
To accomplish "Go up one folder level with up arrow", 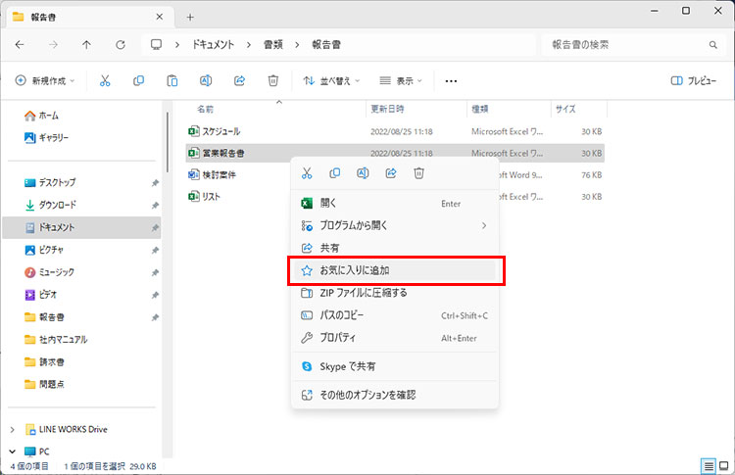I will 87,45.
